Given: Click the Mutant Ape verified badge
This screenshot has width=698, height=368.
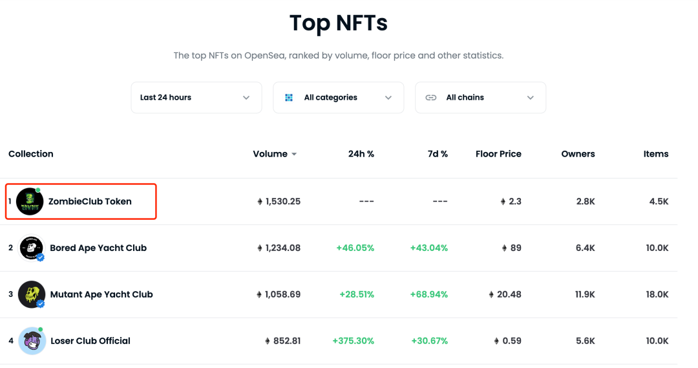Looking at the screenshot, I should [40, 304].
